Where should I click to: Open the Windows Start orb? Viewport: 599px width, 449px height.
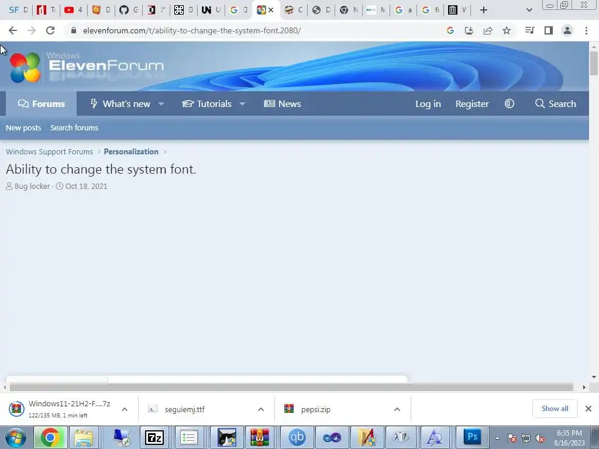pos(15,437)
